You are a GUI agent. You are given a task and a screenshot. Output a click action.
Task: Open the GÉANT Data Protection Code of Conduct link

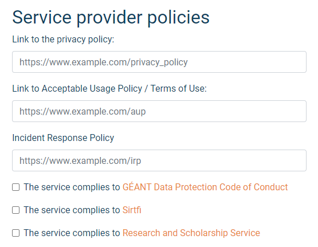[x=205, y=187]
